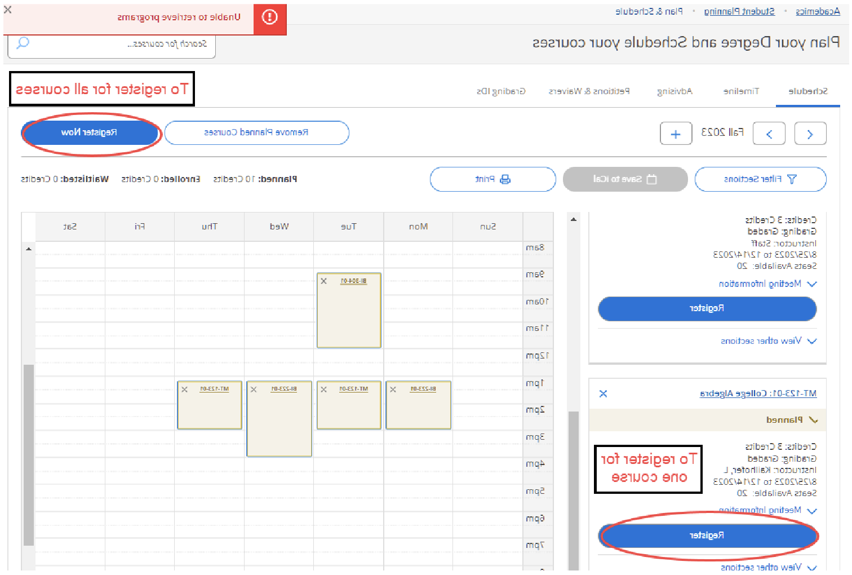Screen dimensions: 852x575
Task: Open BI-223-01 link on Wednesday
Action: coord(284,390)
